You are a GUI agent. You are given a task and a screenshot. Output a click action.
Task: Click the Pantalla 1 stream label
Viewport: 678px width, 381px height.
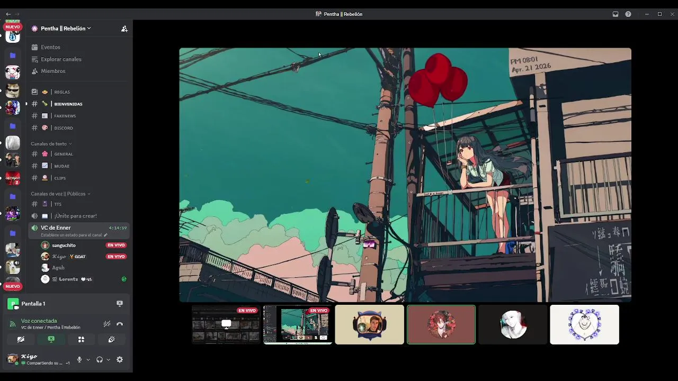pos(33,304)
